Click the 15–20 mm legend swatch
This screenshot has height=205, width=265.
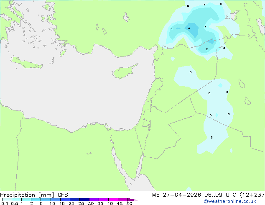(65, 200)
